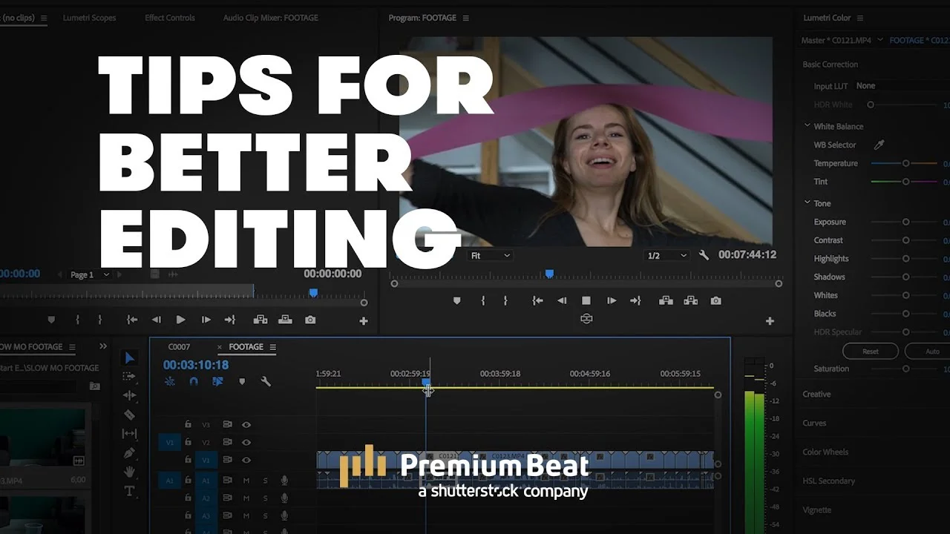Mute audio track A2
The width and height of the screenshot is (950, 534).
coord(246,498)
